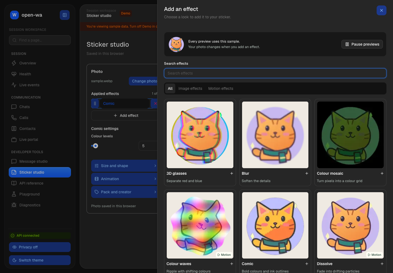
Task: Open Diagnostics bug icon
Action: click(14, 205)
